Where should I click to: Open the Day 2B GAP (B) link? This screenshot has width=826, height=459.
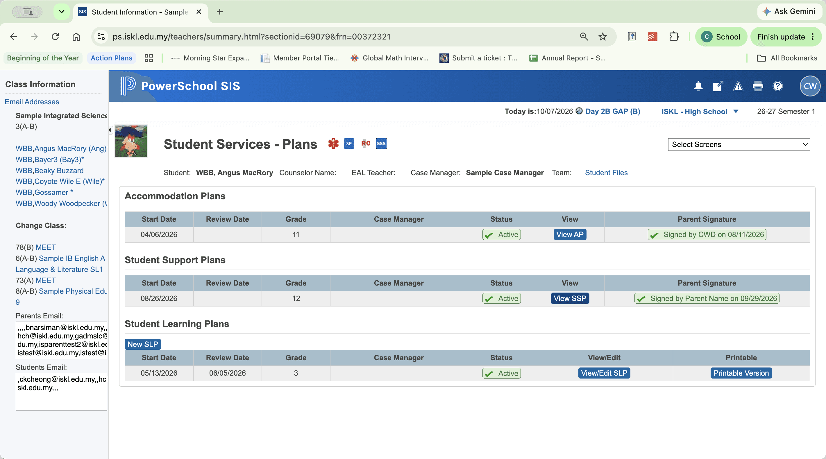click(612, 111)
